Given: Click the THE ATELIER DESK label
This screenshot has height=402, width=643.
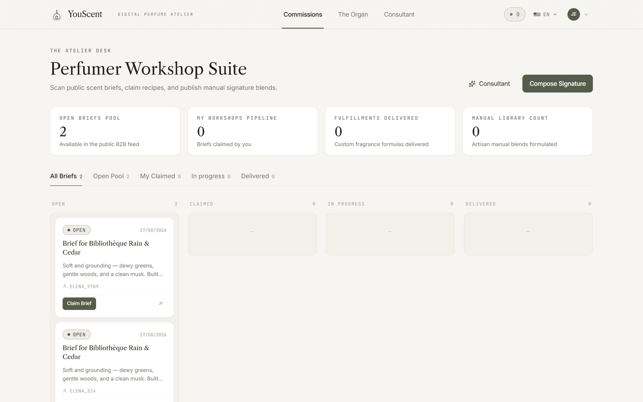Looking at the screenshot, I should (x=80, y=51).
